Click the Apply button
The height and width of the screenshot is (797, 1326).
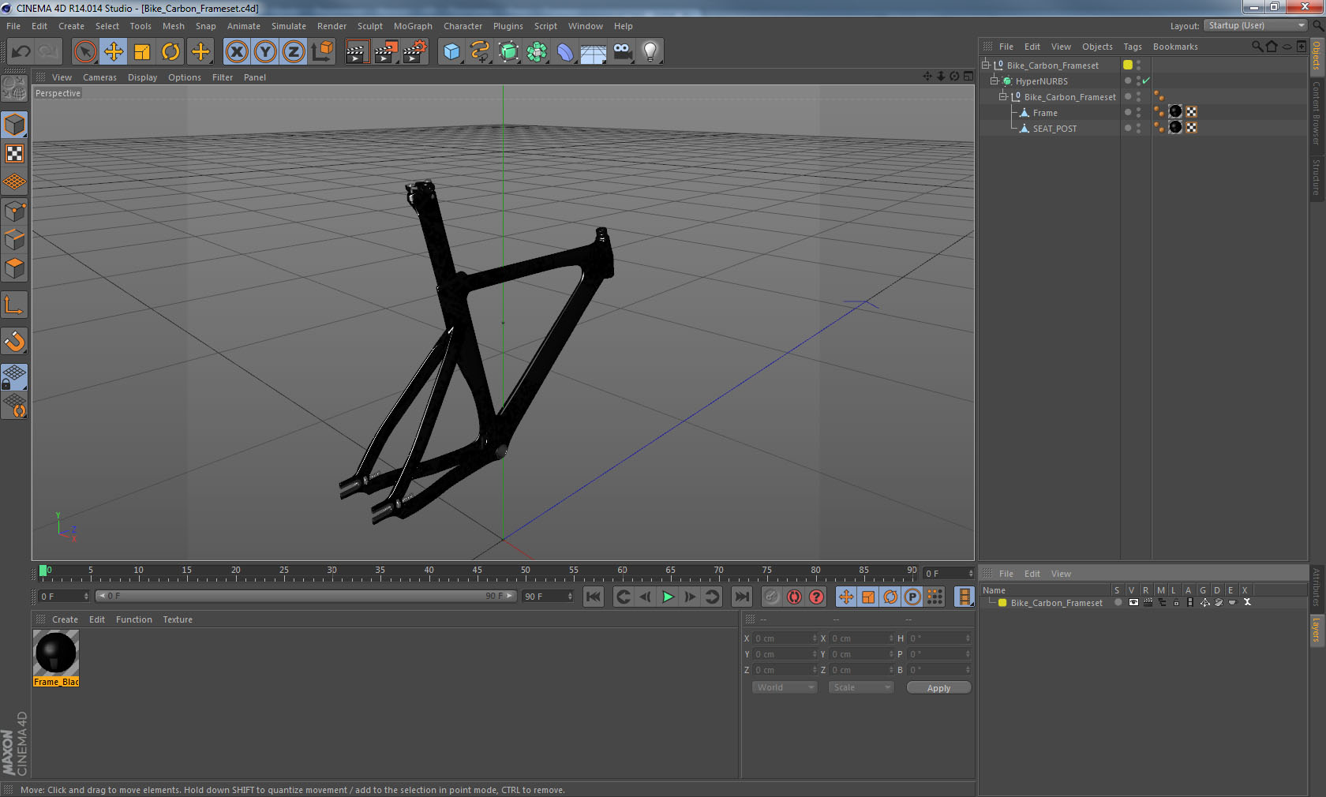pos(938,688)
